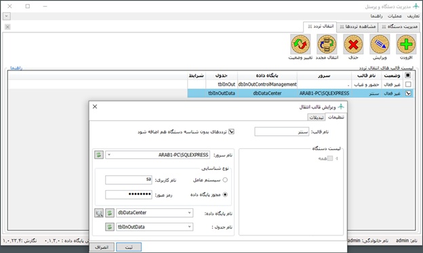The width and height of the screenshot is (423, 253).
Task: Open the عملیات menu
Action: coord(395,16)
